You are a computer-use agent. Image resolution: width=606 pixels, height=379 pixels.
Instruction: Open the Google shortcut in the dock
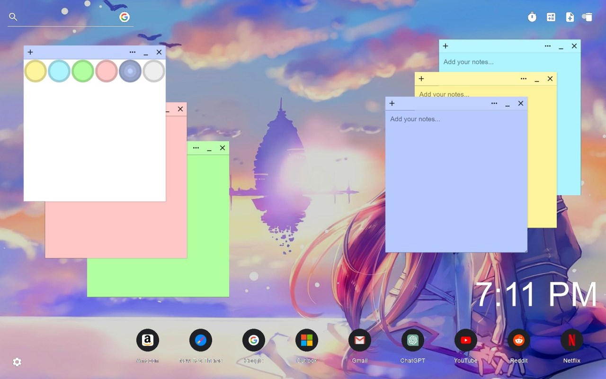(254, 340)
